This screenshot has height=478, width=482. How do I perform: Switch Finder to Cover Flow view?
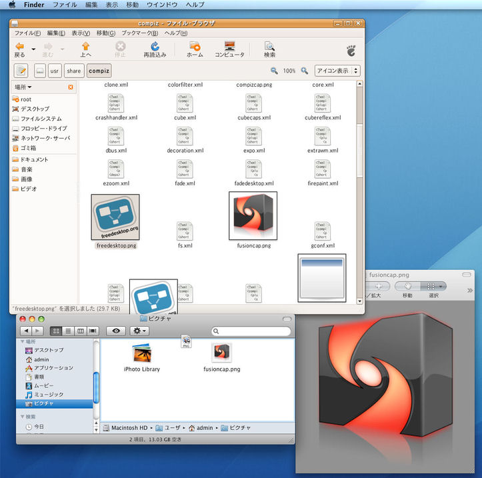tap(93, 331)
